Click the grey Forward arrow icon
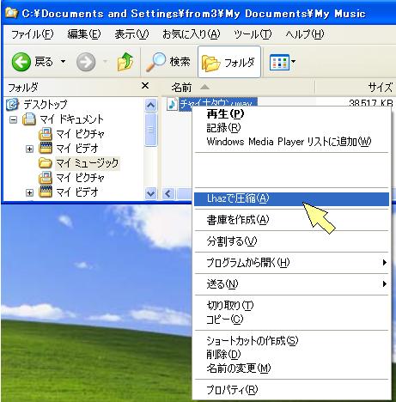This screenshot has height=402, width=396. tap(86, 62)
